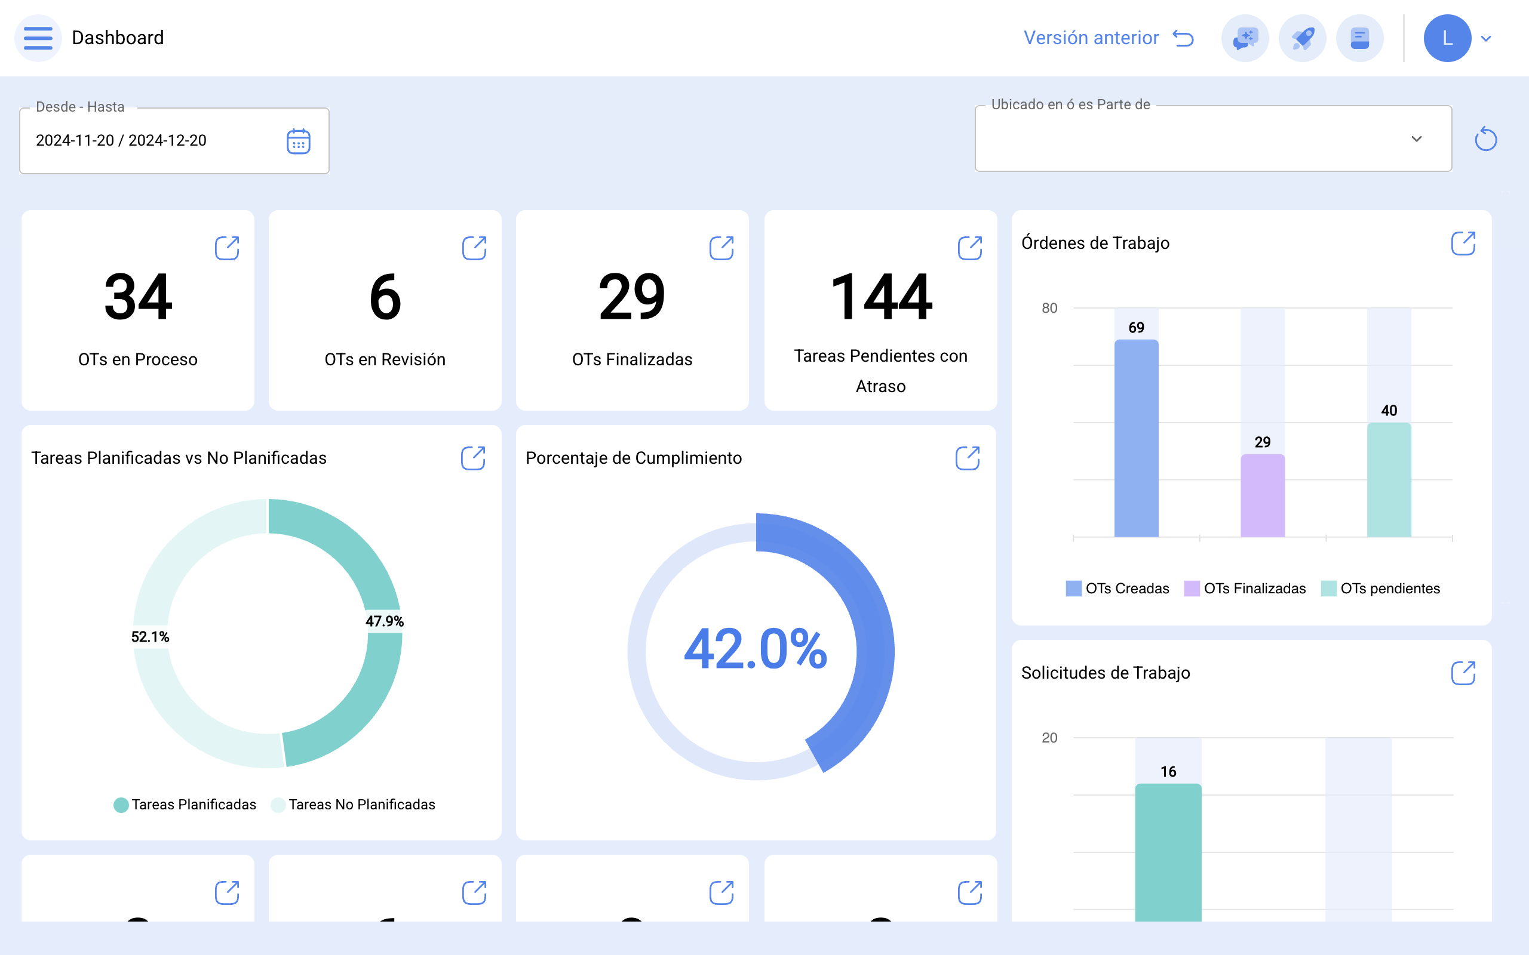Screen dimensions: 1529x955
Task: Open Porcentaje de Cumplimiento detail icon
Action: click(x=968, y=458)
